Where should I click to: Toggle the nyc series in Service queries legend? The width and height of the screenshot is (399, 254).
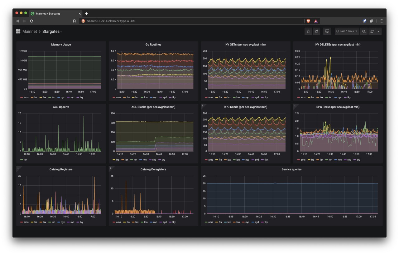click(x=247, y=222)
